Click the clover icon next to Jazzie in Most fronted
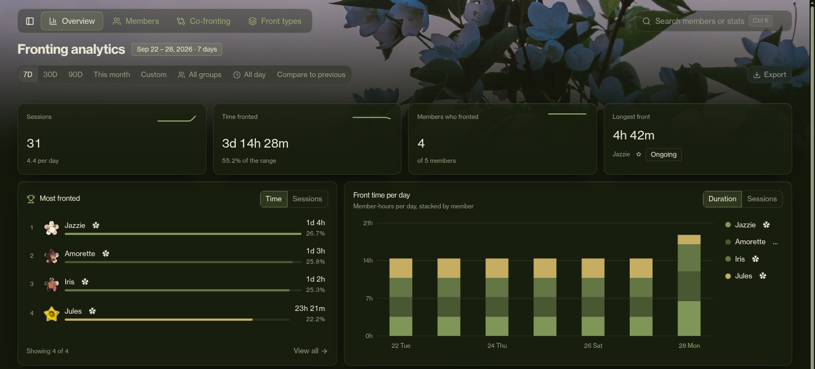The image size is (815, 369). coord(96,225)
